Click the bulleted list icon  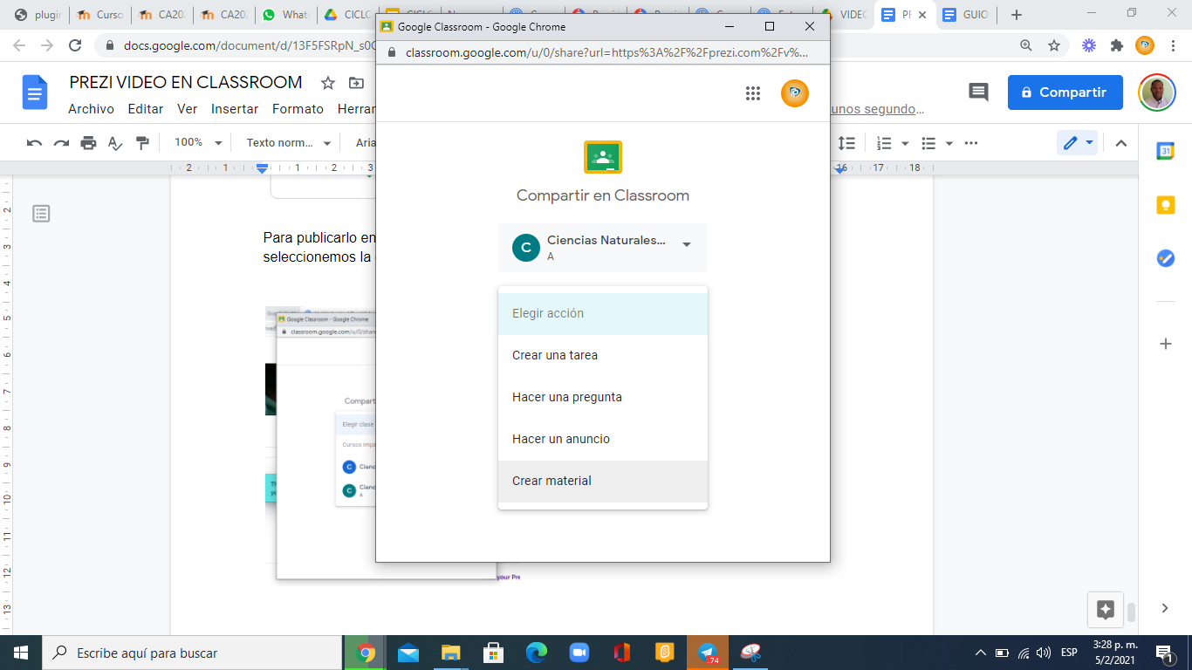point(929,143)
